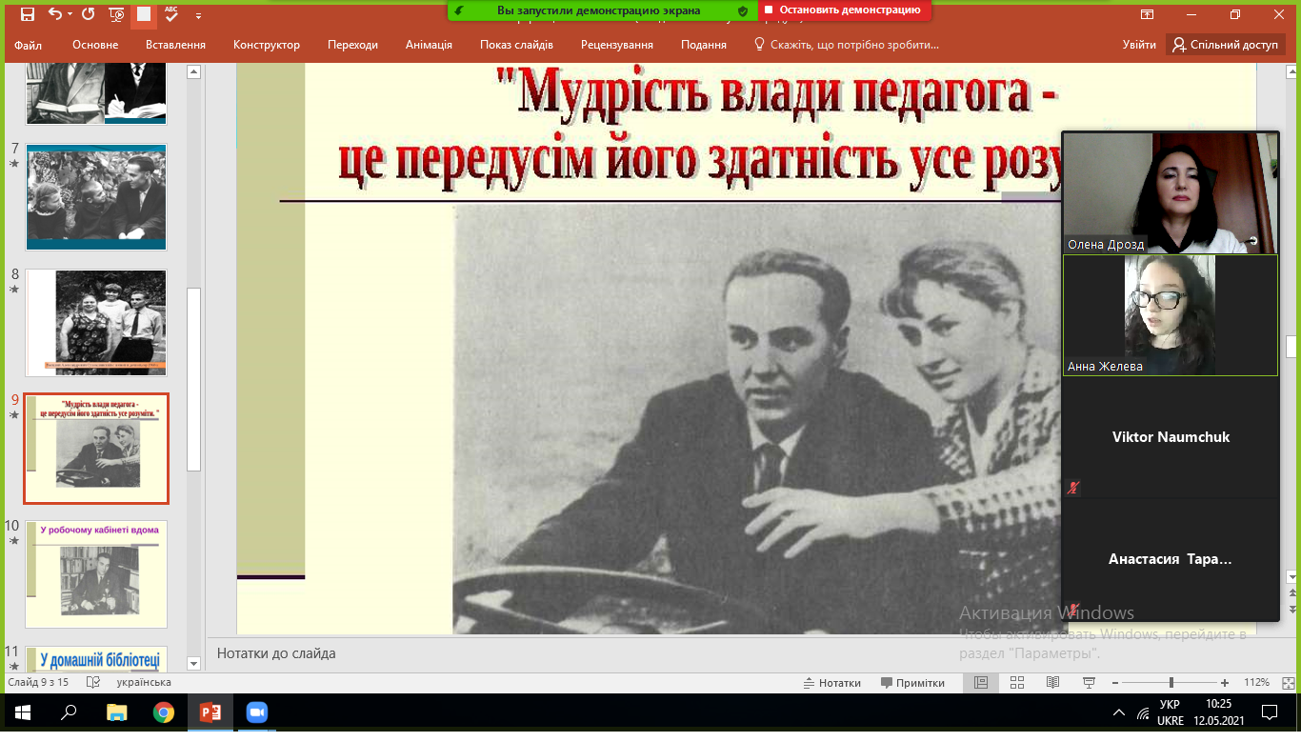Viewport: 1301px width, 742px height.
Task: Show hidden system tray icons
Action: [x=1119, y=712]
